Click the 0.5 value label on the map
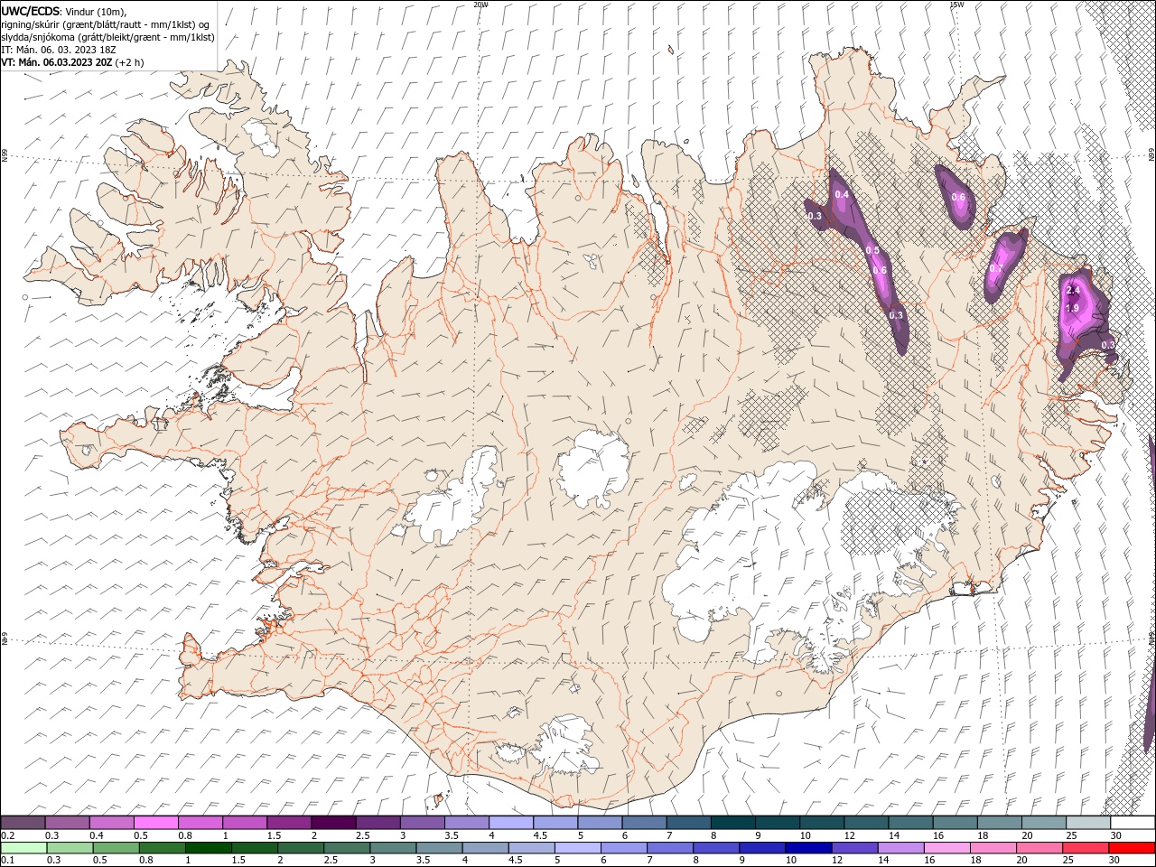Viewport: 1156px width, 867px height. pos(872,250)
